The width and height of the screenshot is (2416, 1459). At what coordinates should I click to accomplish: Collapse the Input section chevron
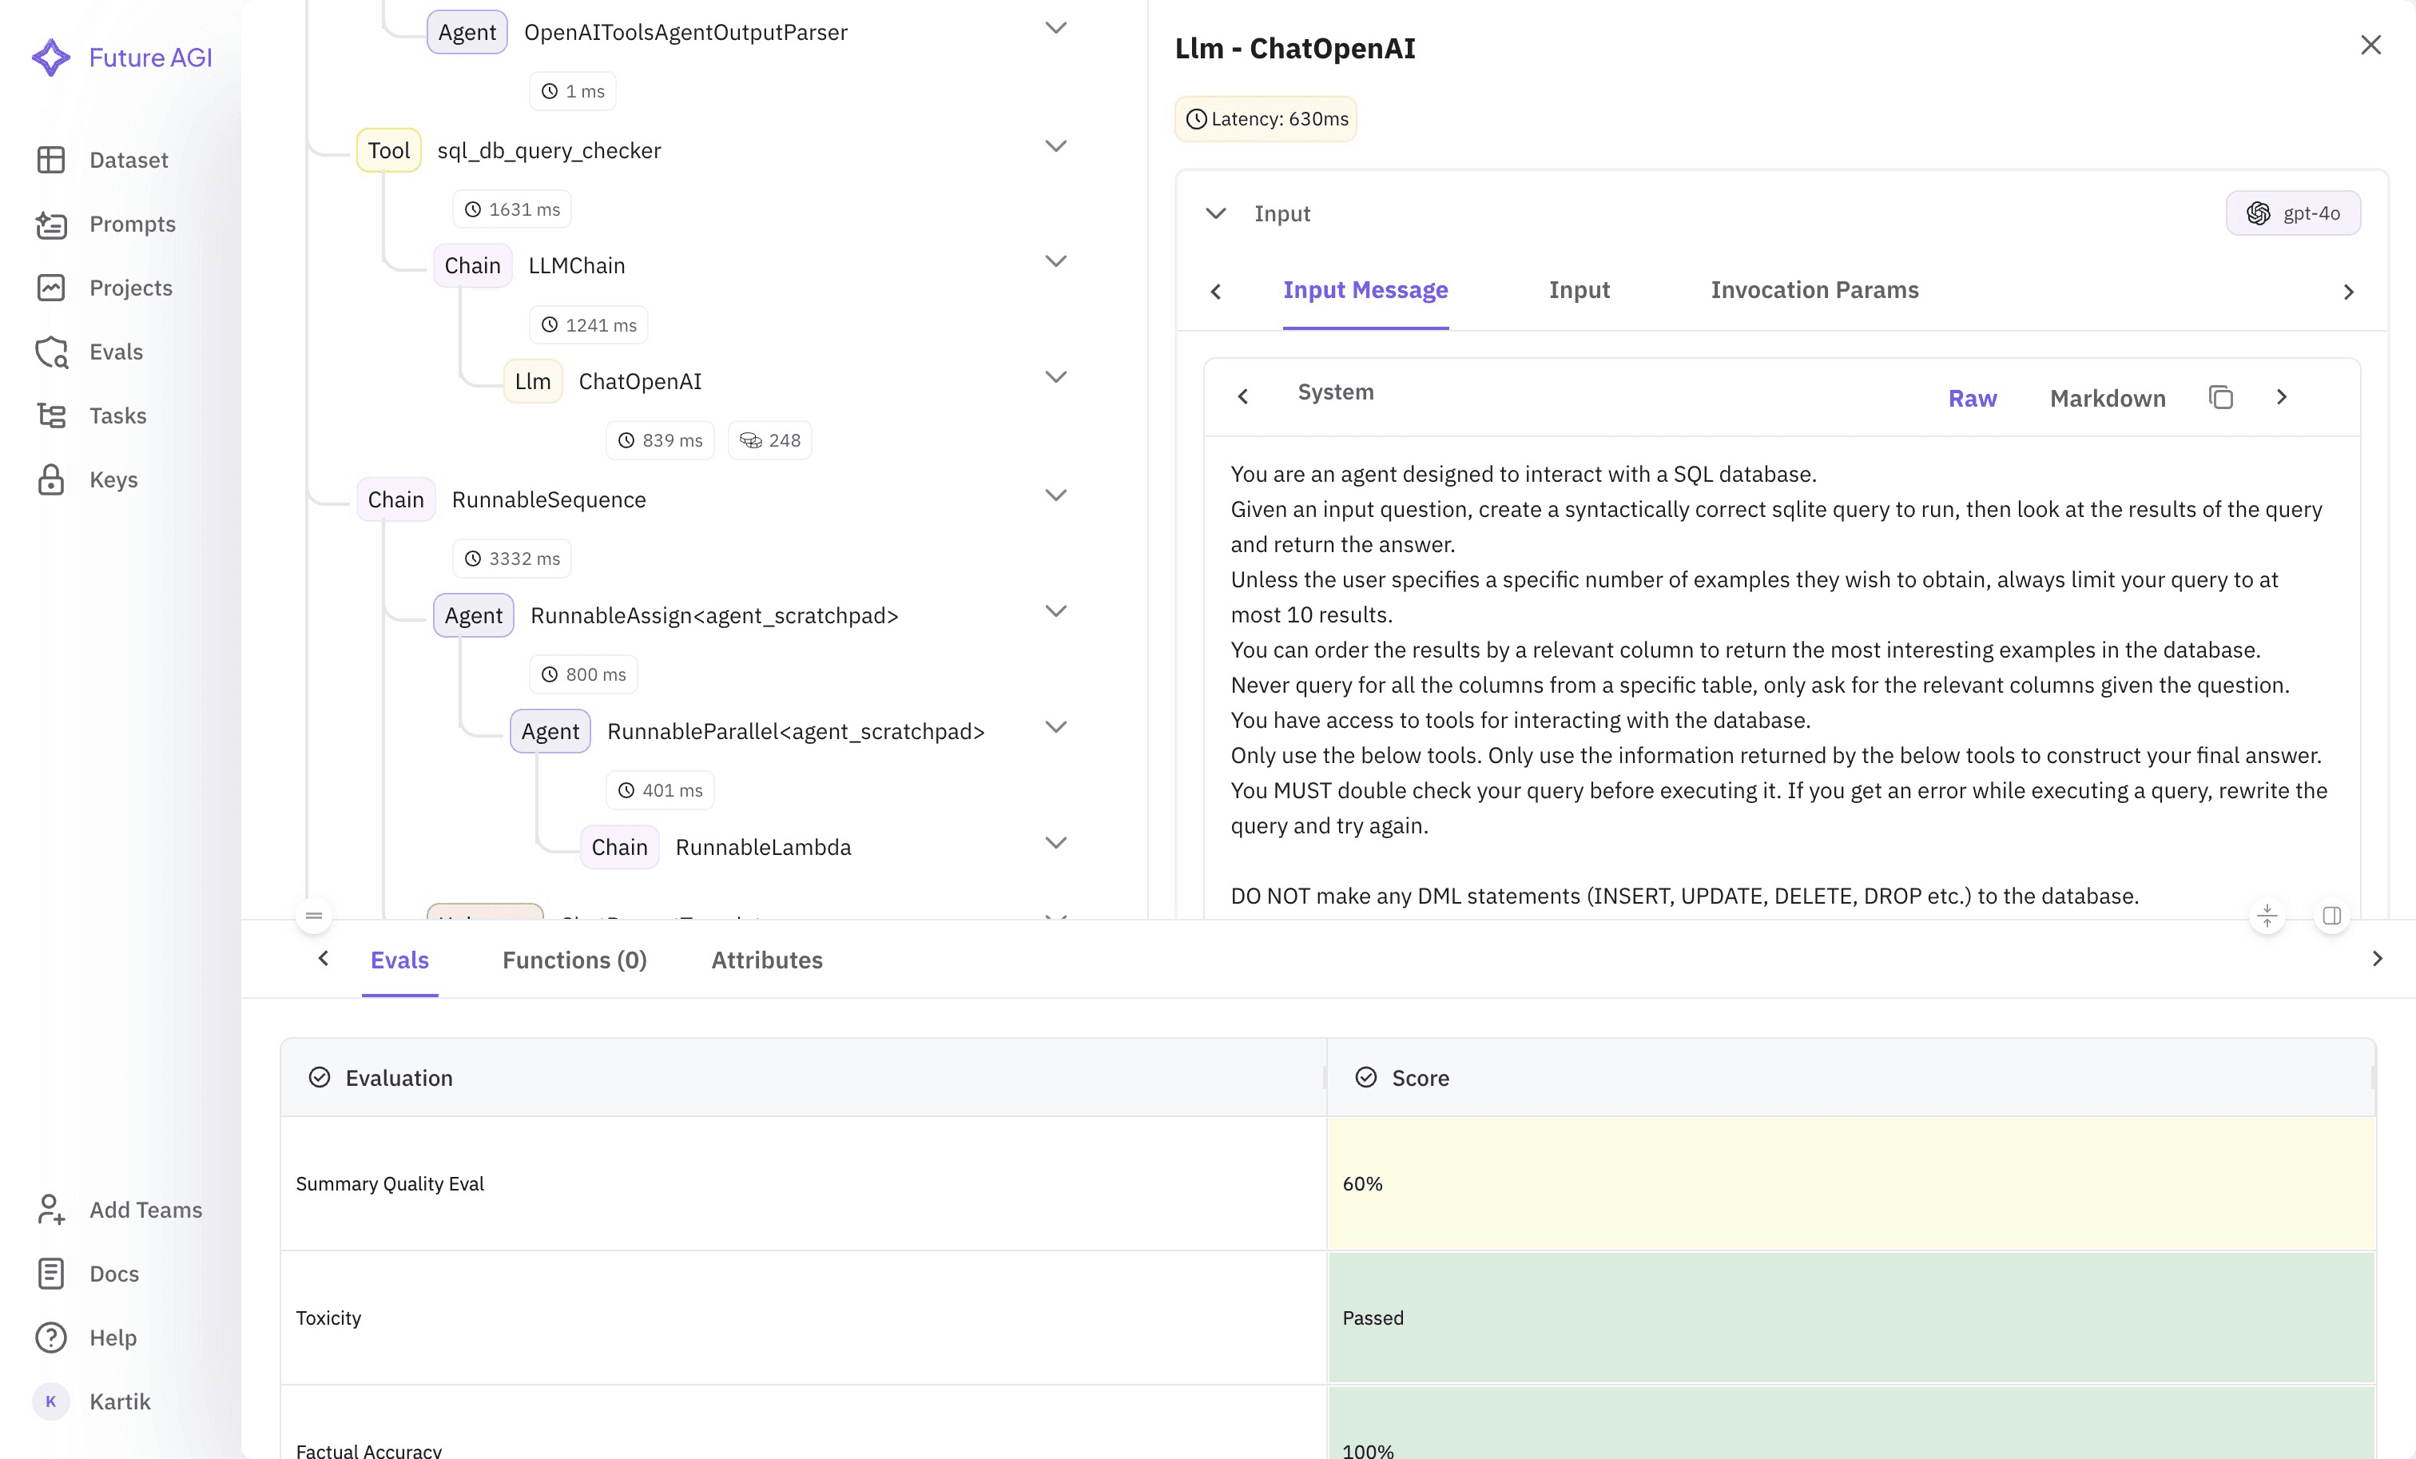[x=1216, y=214]
